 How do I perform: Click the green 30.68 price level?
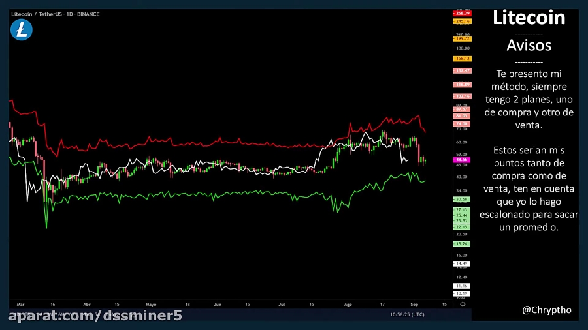pos(461,200)
